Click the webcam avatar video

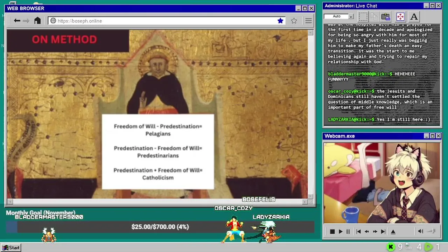381,183
